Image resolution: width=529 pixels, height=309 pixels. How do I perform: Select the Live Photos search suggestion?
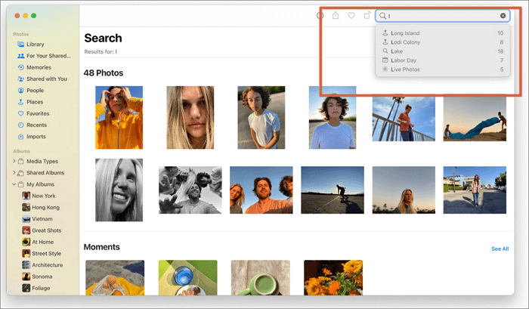(406, 70)
